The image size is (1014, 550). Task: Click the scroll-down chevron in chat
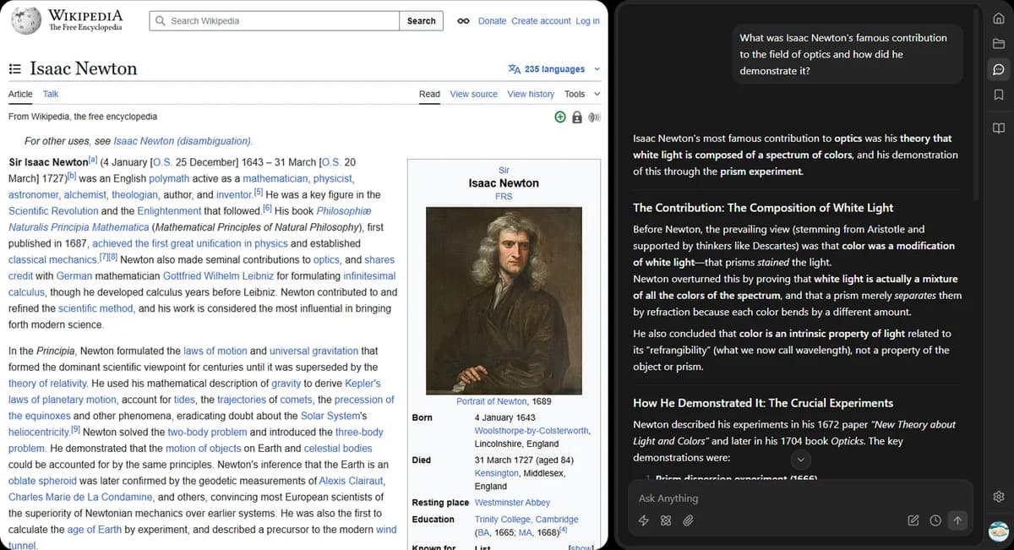coord(801,460)
